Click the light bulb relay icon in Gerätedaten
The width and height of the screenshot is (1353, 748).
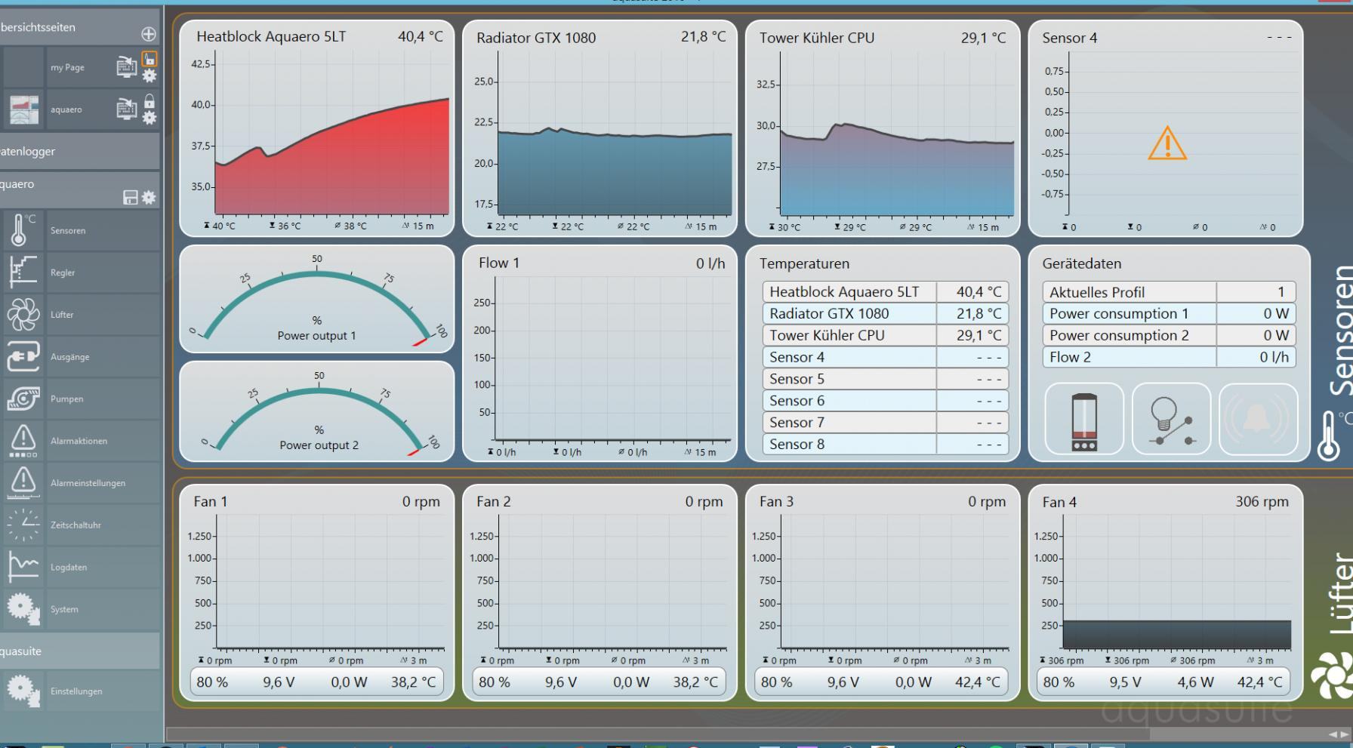[x=1171, y=420]
